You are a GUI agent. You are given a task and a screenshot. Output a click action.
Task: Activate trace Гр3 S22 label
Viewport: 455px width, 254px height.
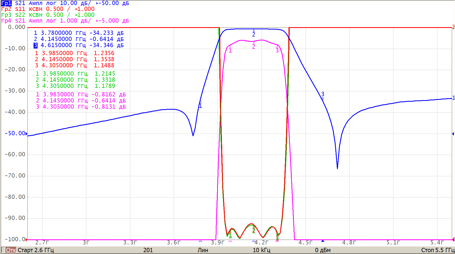[x=13, y=15]
